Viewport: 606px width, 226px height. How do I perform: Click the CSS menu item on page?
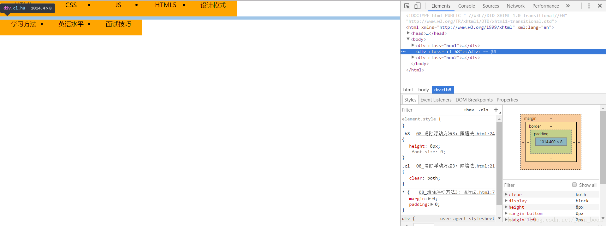click(71, 5)
